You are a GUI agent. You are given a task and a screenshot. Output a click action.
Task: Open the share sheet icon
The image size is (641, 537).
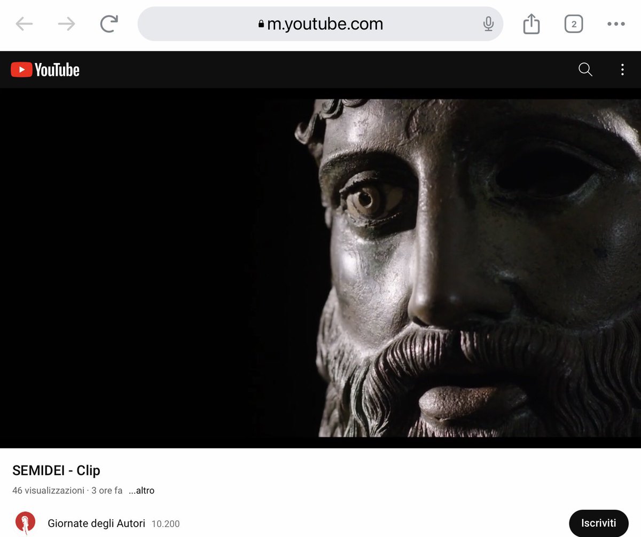531,23
